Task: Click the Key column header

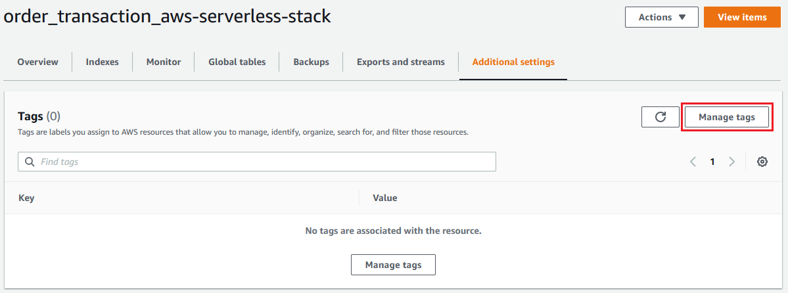Action: (x=26, y=198)
